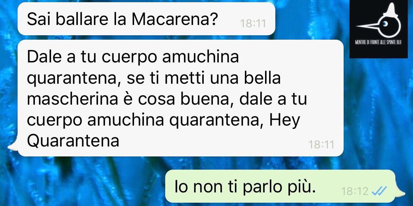Click the blue eye of the logo bird

click(x=385, y=24)
